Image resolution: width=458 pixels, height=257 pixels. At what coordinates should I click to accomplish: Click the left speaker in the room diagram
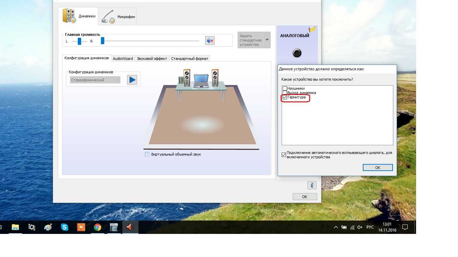(187, 77)
